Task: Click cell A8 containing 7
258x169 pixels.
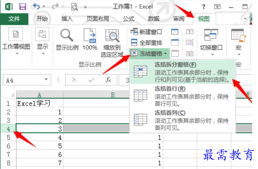Action: (40, 163)
